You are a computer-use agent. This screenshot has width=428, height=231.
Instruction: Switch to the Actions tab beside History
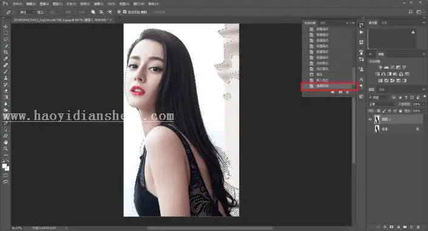tap(323, 23)
